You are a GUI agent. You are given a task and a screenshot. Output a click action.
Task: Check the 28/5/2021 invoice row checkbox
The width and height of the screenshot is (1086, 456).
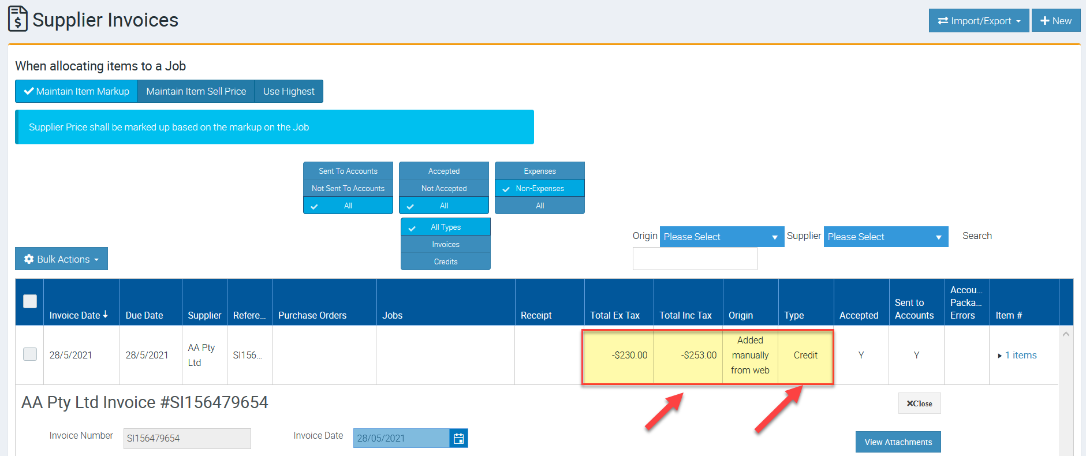(30, 354)
